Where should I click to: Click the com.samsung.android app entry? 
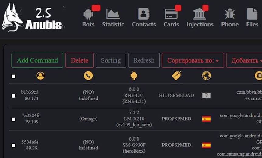tap(239, 154)
